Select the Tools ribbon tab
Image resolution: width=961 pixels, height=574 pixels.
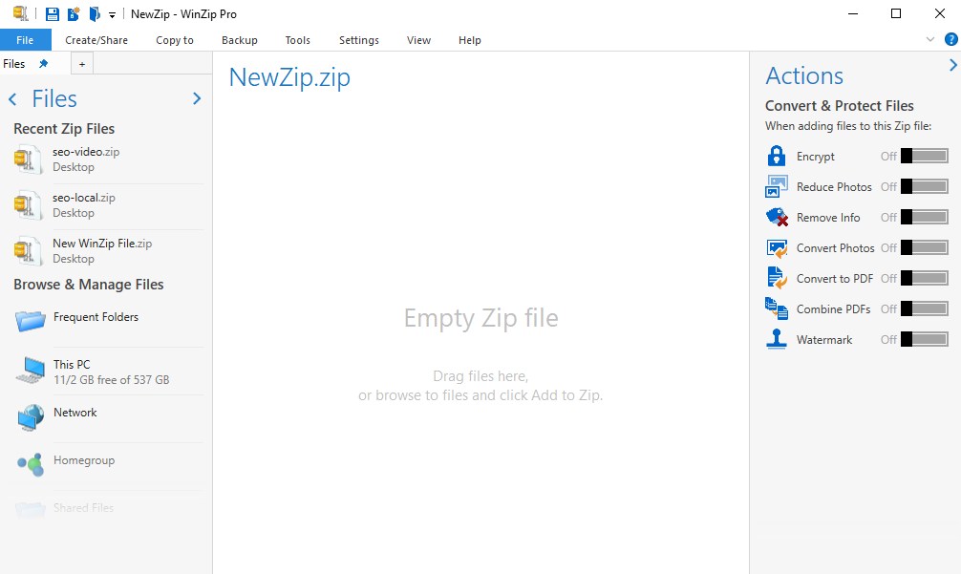[298, 40]
